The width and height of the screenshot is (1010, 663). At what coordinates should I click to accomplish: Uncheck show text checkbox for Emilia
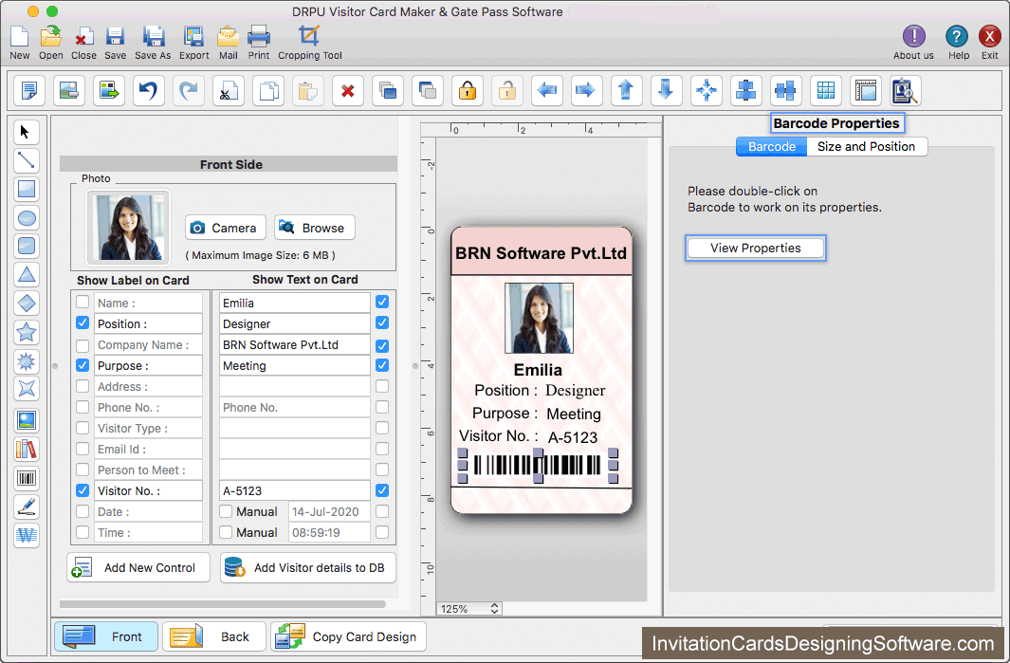[x=382, y=302]
